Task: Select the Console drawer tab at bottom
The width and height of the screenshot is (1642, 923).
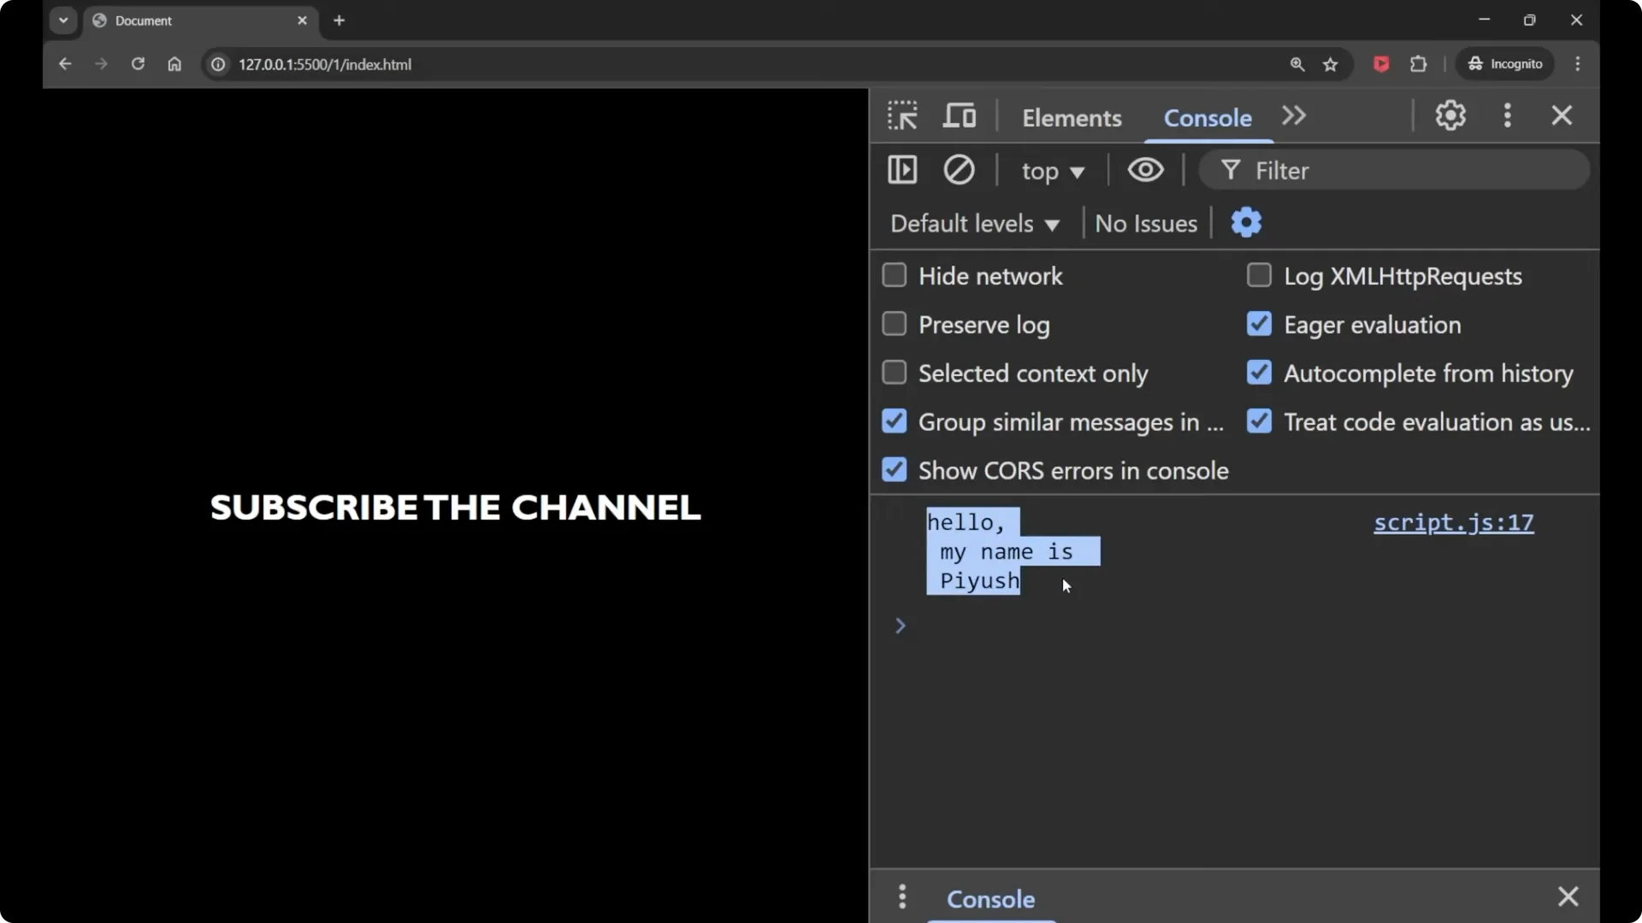Action: [990, 899]
